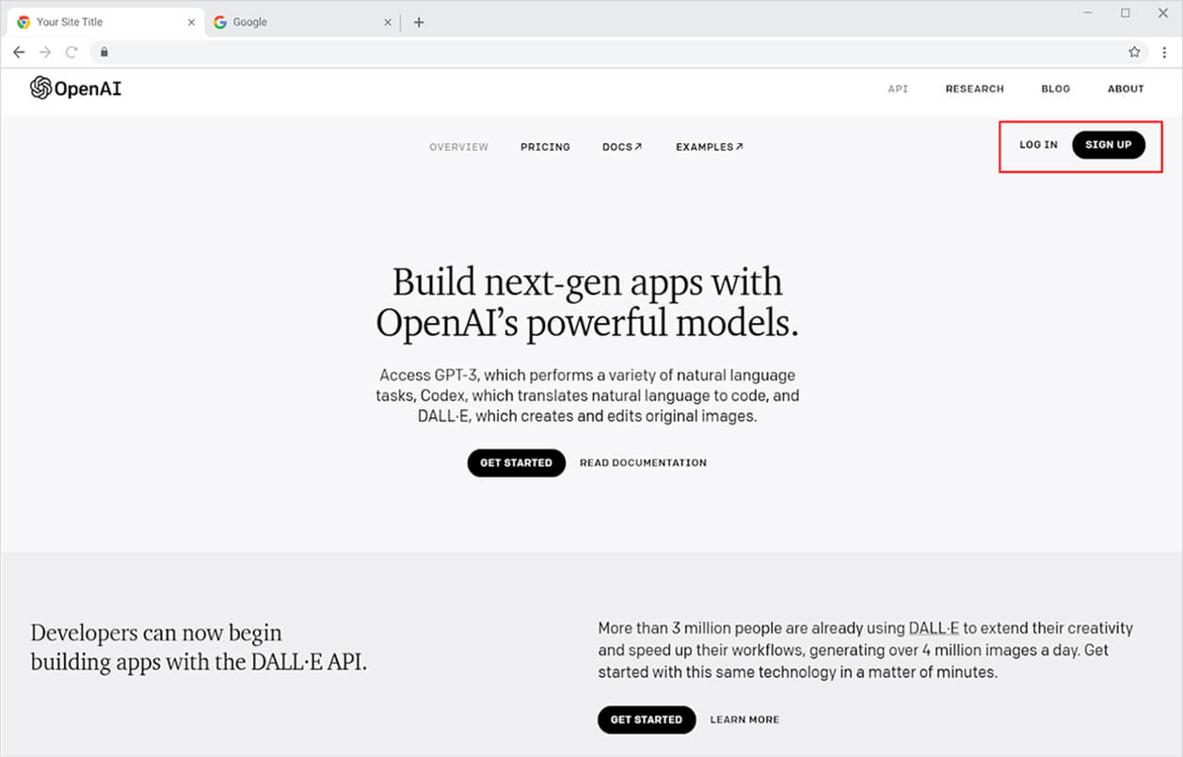This screenshot has width=1183, height=757.
Task: Open Docs external link
Action: click(622, 147)
